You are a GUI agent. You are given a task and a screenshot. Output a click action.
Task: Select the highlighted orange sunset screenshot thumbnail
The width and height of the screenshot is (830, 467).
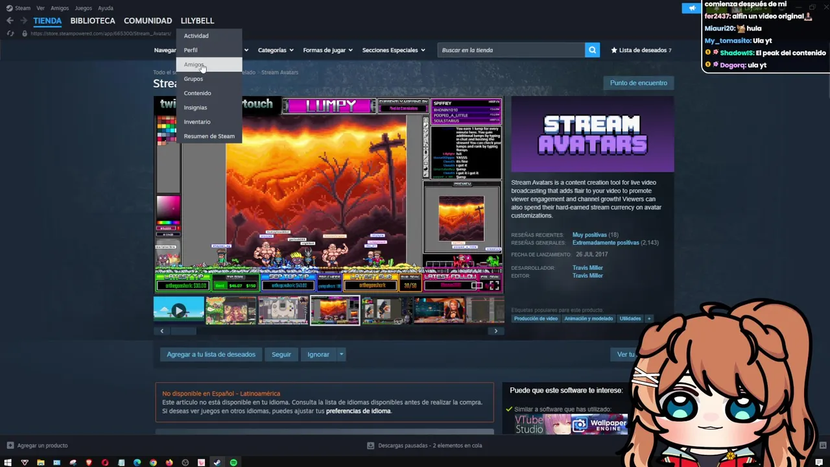[335, 310]
